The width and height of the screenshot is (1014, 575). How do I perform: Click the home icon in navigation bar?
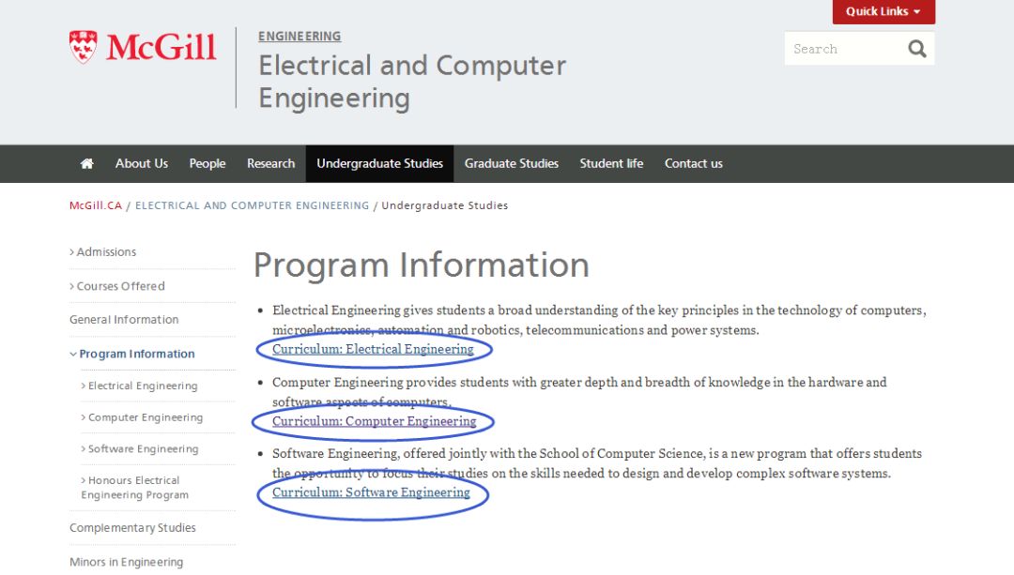pos(87,163)
